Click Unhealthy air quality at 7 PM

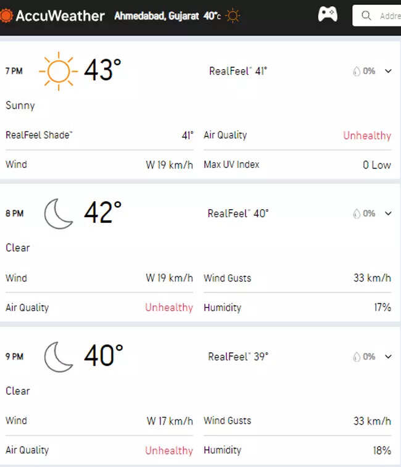point(367,136)
